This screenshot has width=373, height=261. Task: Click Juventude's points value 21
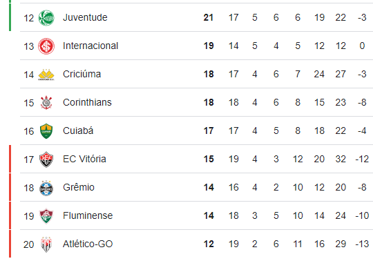tap(209, 17)
